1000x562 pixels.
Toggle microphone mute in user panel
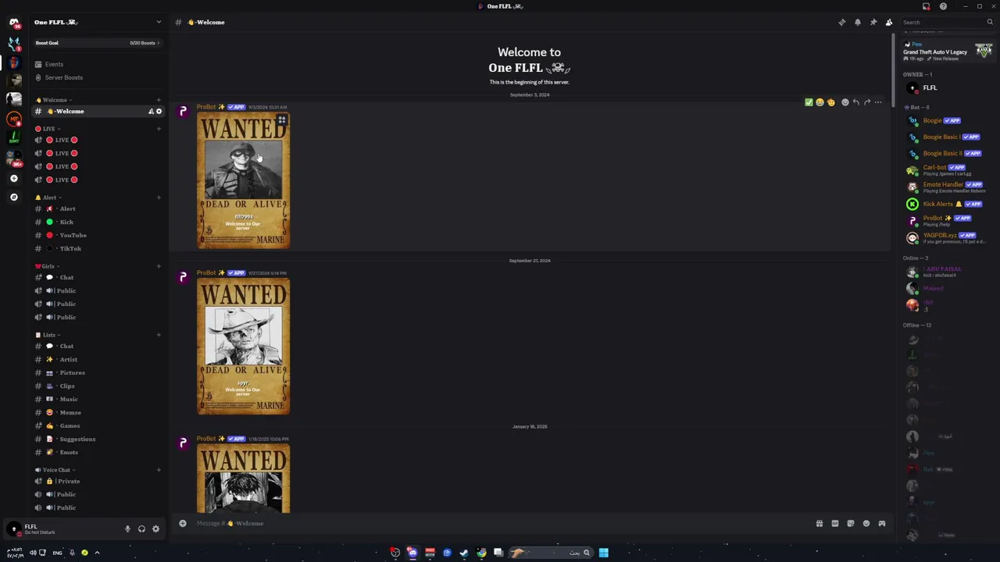click(127, 529)
